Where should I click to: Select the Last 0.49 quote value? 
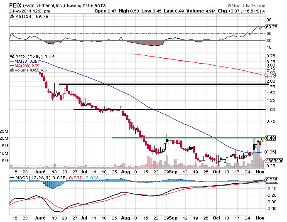point(174,11)
